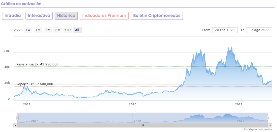Open Indicadores Premium

coord(104,16)
